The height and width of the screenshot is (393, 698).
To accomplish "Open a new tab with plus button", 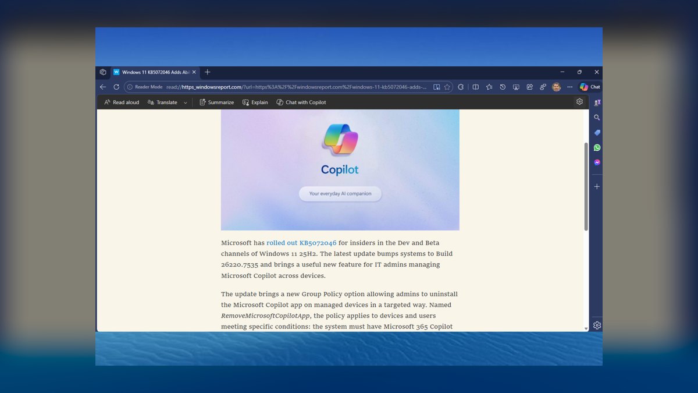I will tap(207, 72).
